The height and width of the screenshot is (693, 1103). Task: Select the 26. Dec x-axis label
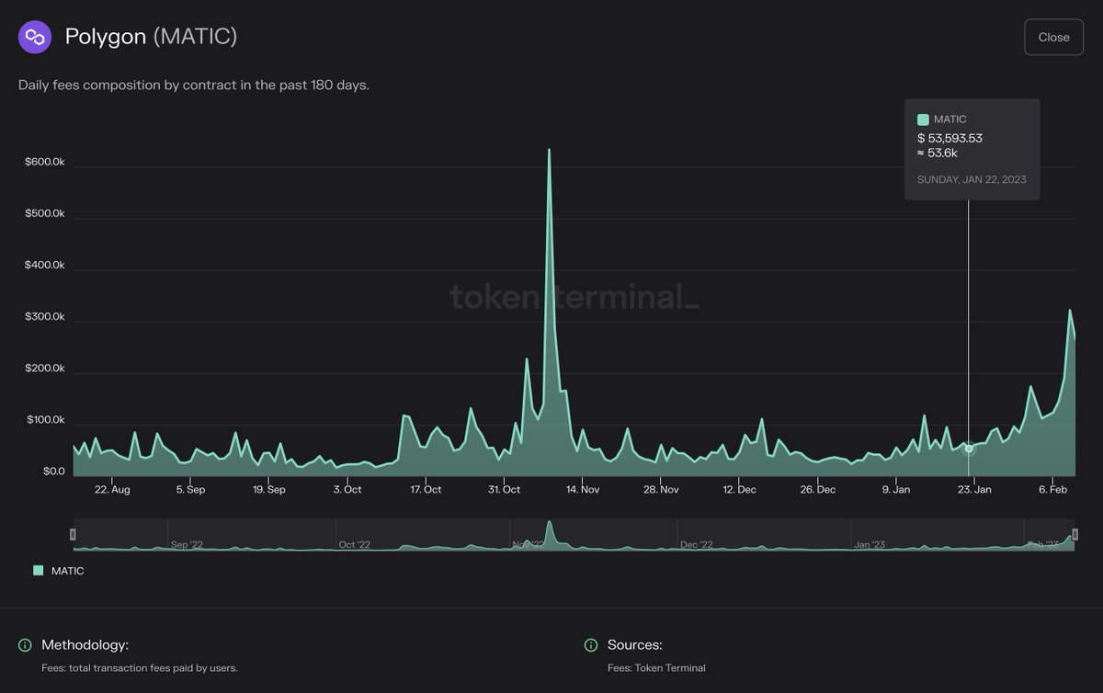click(x=818, y=490)
